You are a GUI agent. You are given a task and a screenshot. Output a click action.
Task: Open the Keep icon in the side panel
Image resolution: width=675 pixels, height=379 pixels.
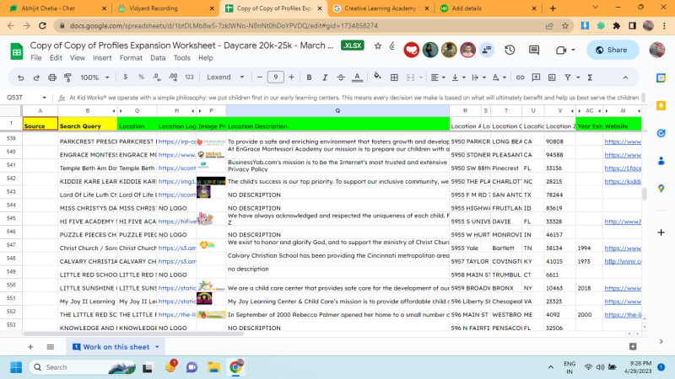coord(661,106)
